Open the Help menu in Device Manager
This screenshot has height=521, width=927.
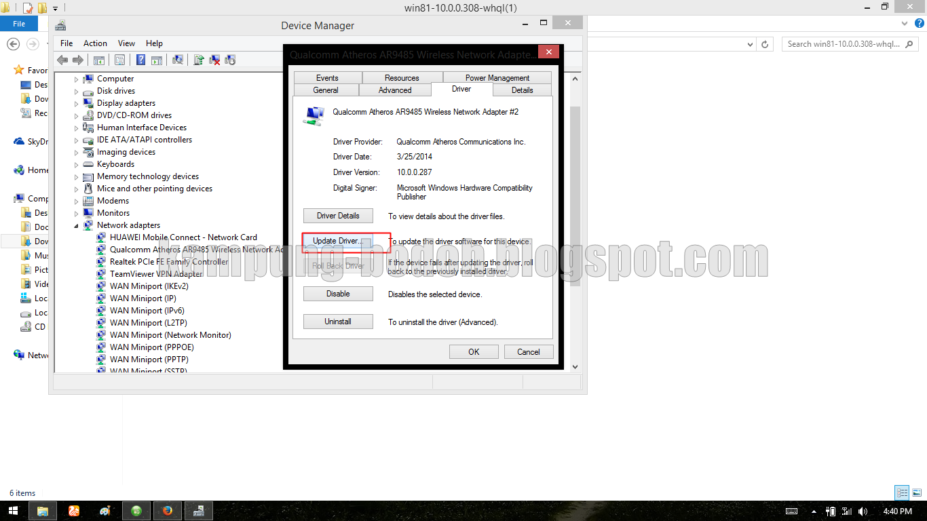pyautogui.click(x=154, y=43)
